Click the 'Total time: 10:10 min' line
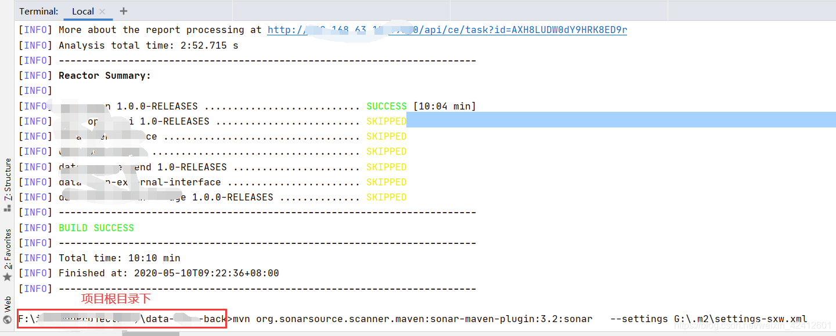Image resolution: width=836 pixels, height=336 pixels. click(x=120, y=258)
